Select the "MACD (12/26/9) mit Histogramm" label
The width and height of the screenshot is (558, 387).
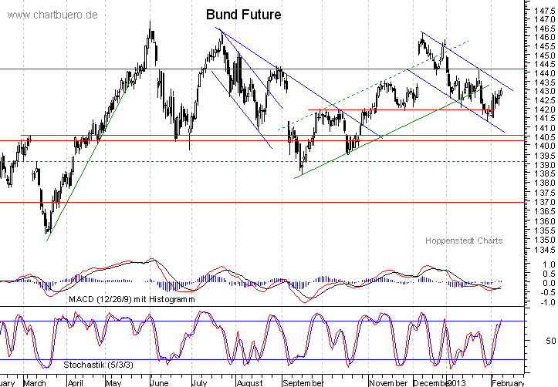(x=132, y=299)
